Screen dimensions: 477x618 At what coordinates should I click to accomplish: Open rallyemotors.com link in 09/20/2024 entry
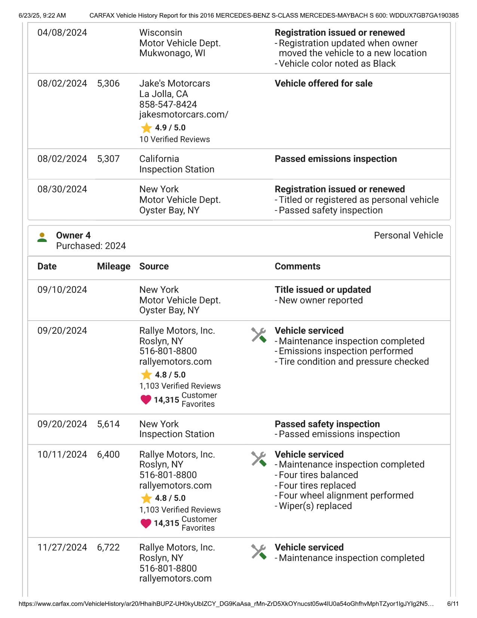coord(175,362)
